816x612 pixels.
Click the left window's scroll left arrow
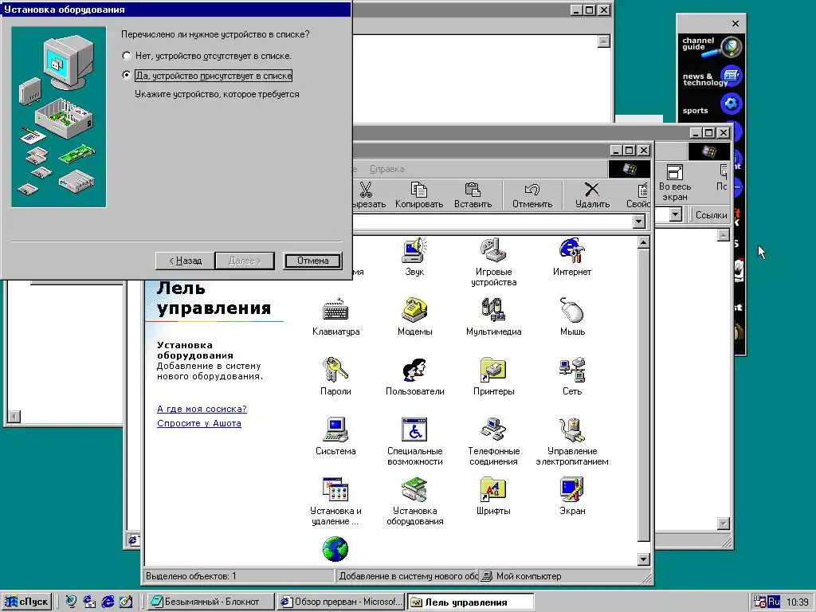click(14, 416)
